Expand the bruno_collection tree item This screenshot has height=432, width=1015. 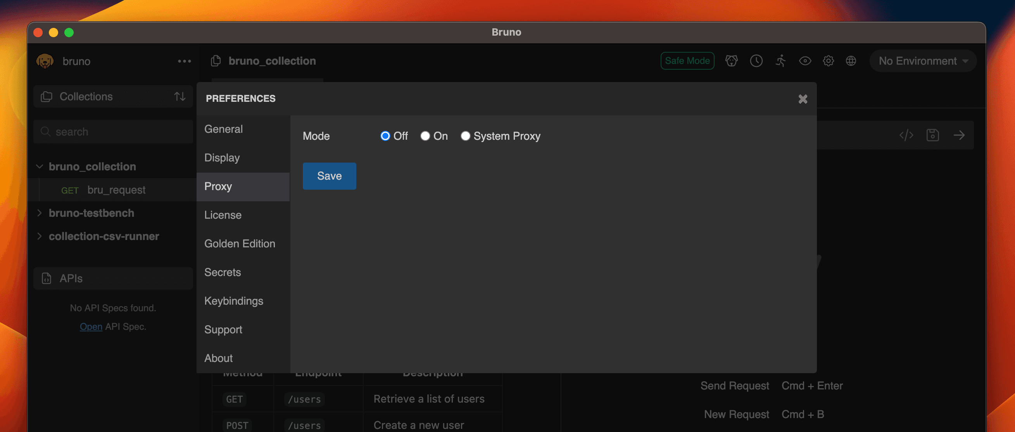pos(40,166)
